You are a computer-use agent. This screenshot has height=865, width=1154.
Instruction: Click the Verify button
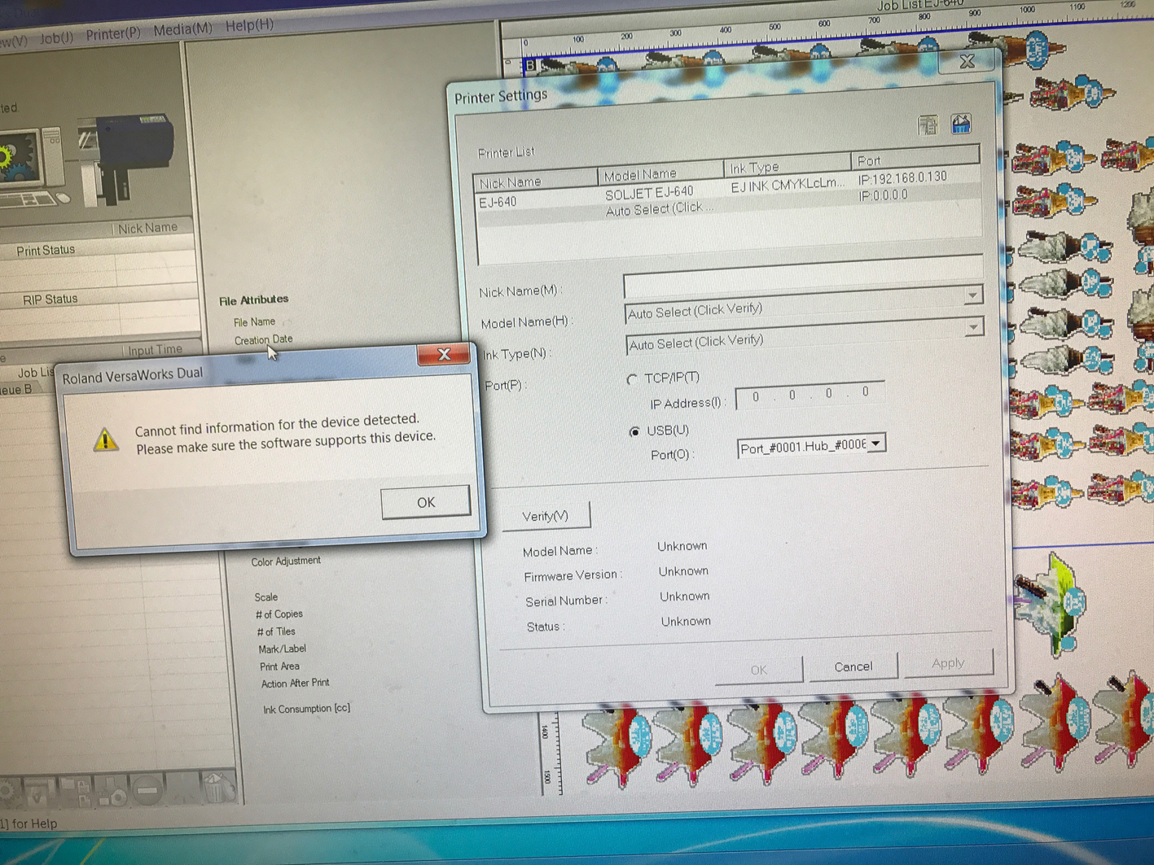545,516
